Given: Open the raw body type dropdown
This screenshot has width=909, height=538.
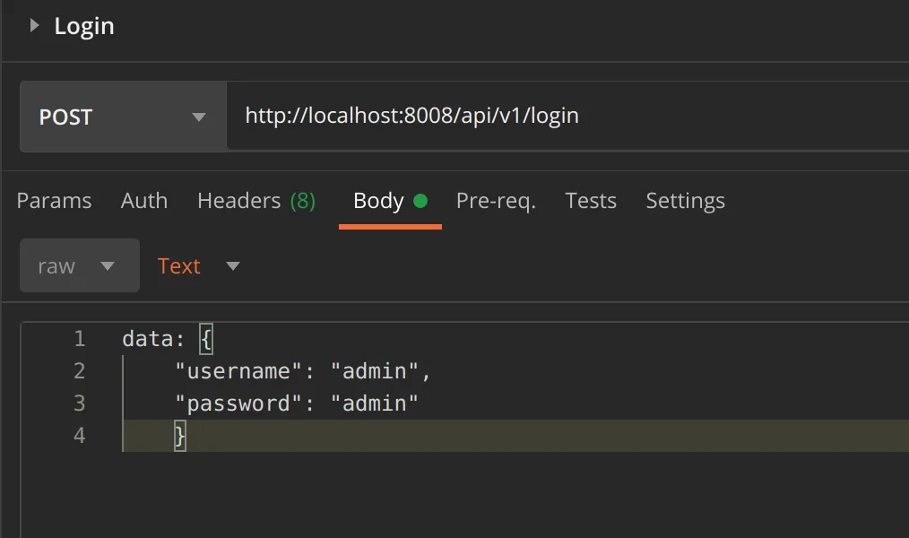Looking at the screenshot, I should tap(79, 266).
